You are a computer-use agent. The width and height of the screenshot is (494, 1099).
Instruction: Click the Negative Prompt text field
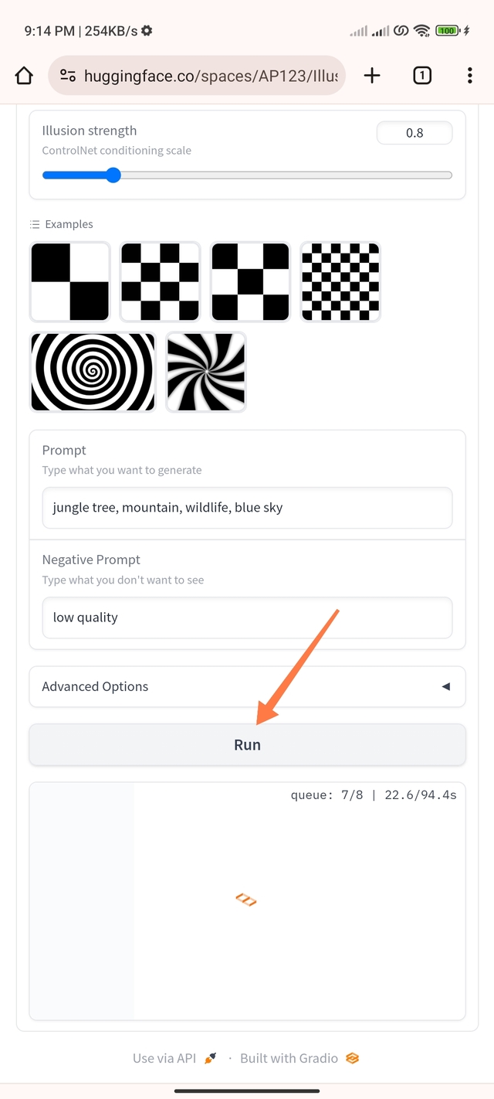pyautogui.click(x=247, y=618)
